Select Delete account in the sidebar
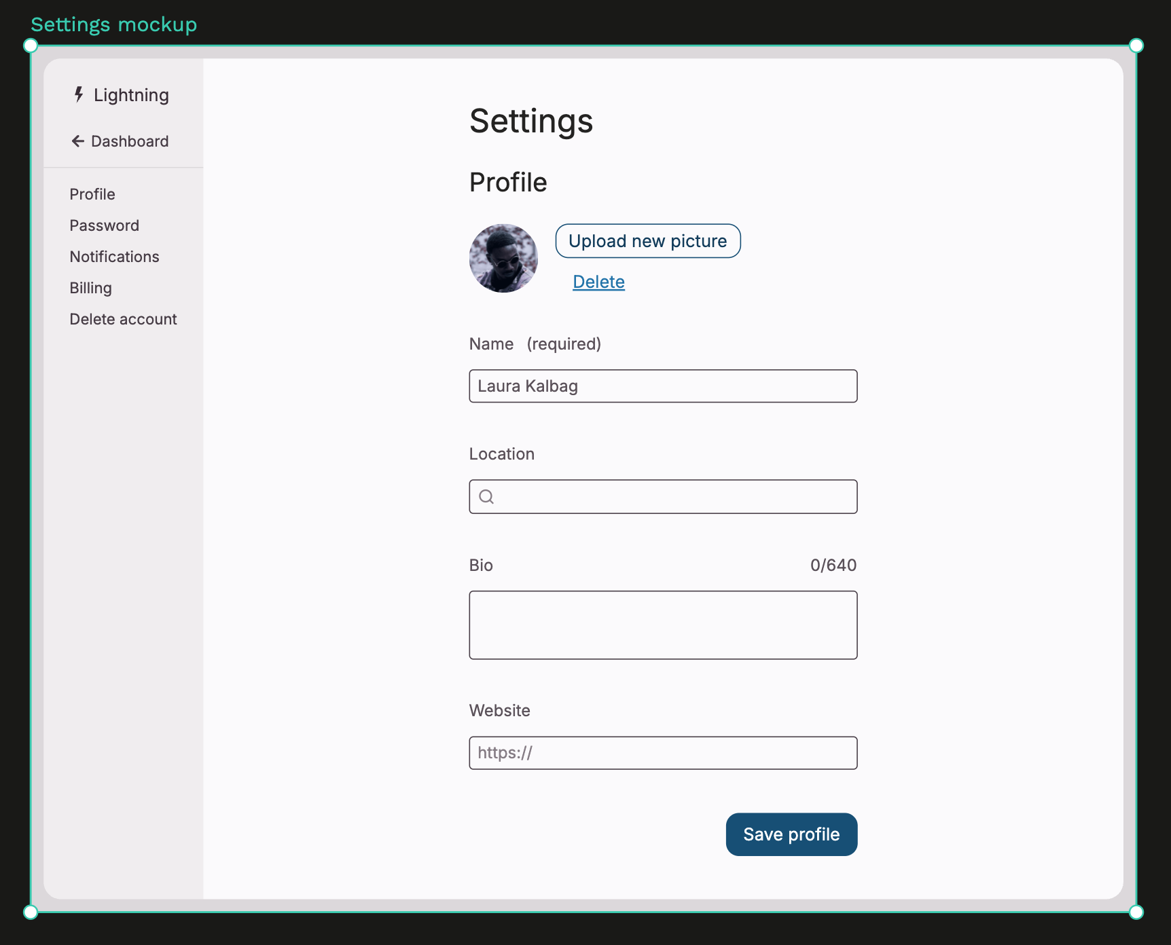The width and height of the screenshot is (1171, 945). coord(123,319)
